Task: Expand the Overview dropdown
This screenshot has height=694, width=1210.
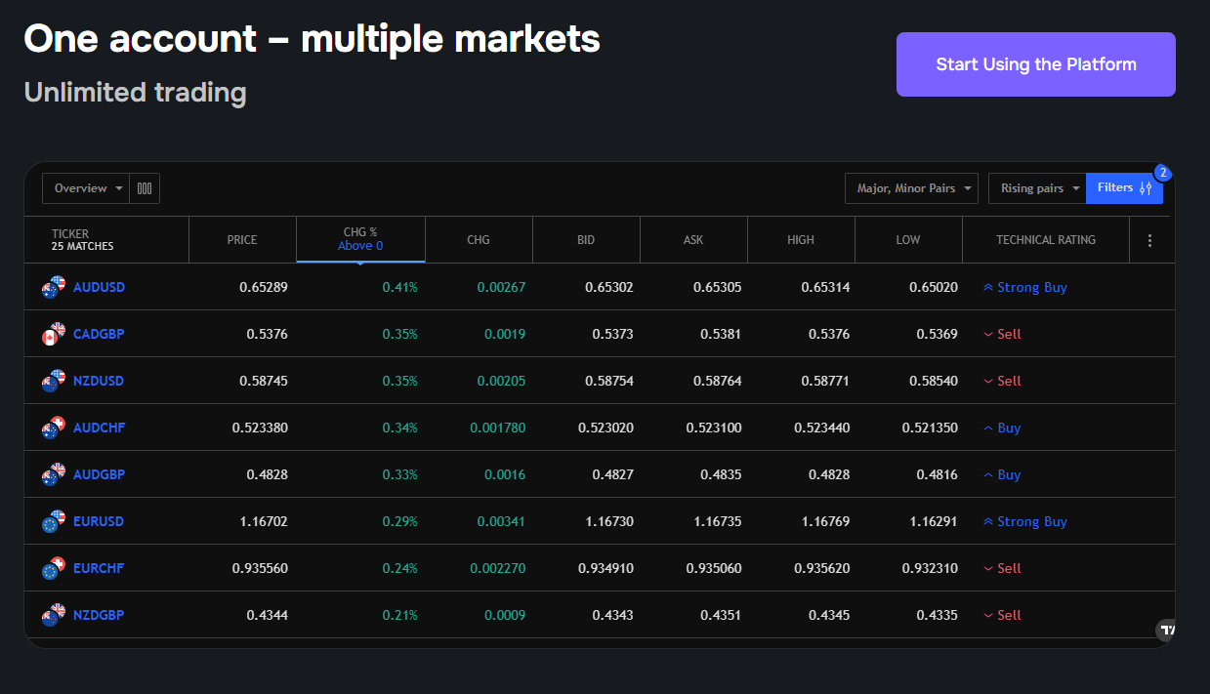Action: tap(87, 188)
